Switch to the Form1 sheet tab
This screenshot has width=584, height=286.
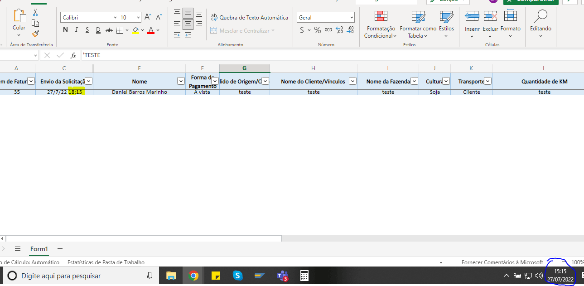[39, 249]
